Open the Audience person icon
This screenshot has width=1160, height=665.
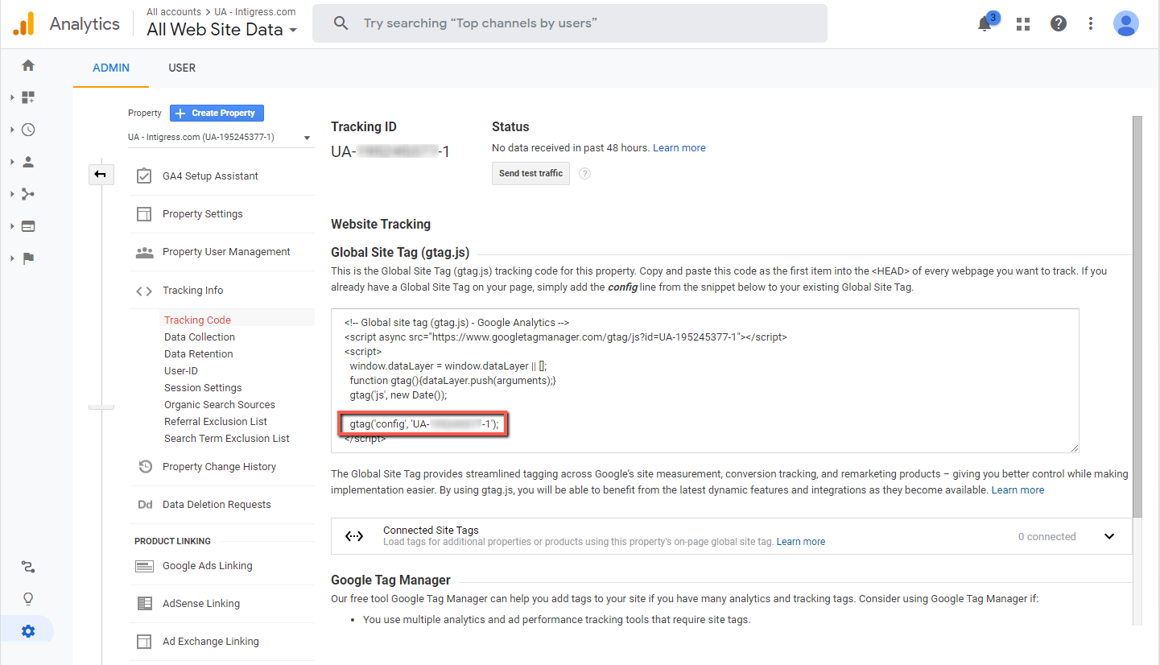tap(28, 162)
